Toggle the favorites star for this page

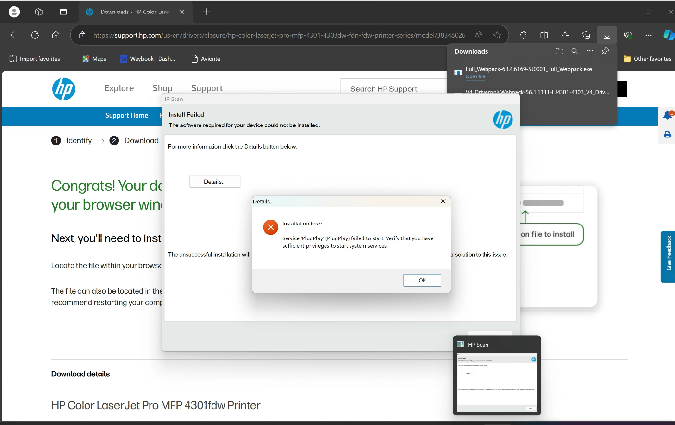point(497,35)
